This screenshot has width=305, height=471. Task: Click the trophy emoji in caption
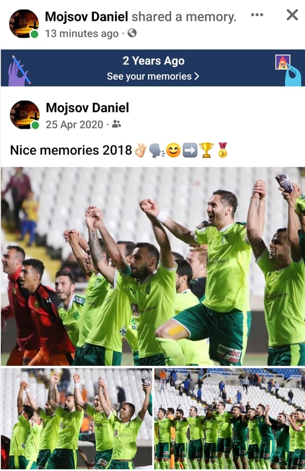(207, 150)
